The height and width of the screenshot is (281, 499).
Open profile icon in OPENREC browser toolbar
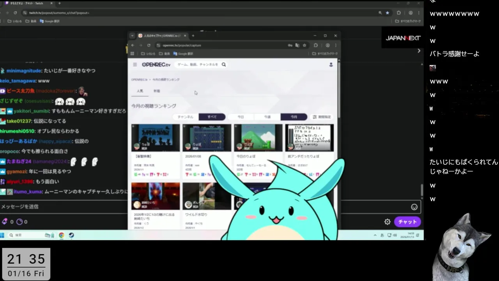click(x=327, y=45)
